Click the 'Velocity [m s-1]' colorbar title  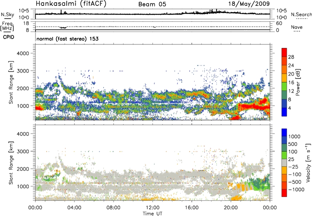click(308, 163)
